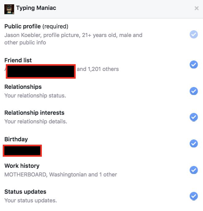Select the Relationship interests heading

pyautogui.click(x=34, y=113)
